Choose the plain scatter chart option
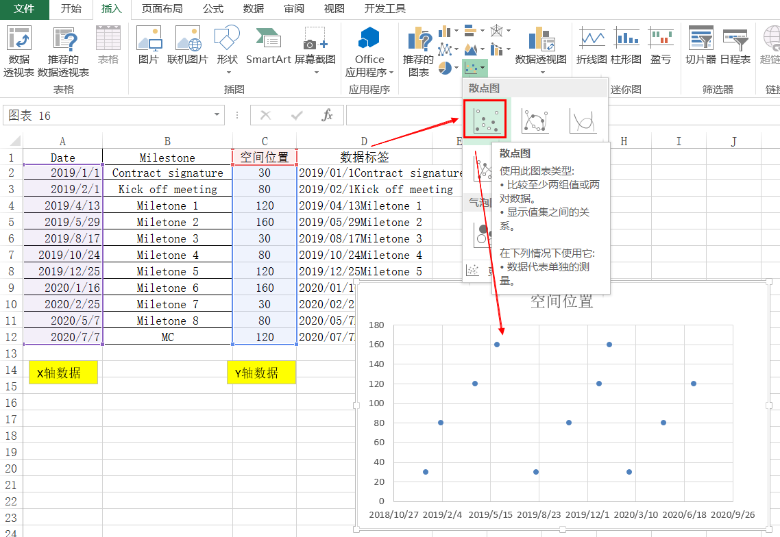780x537 pixels. pos(485,118)
